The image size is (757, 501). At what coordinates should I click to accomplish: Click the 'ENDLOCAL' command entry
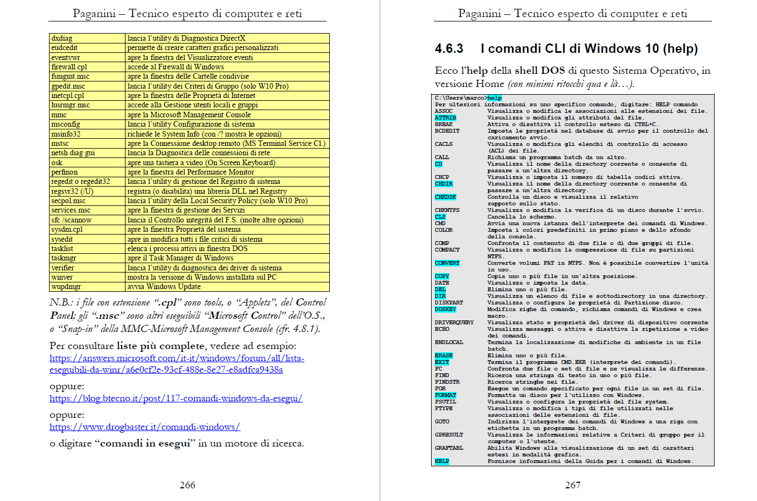[449, 342]
